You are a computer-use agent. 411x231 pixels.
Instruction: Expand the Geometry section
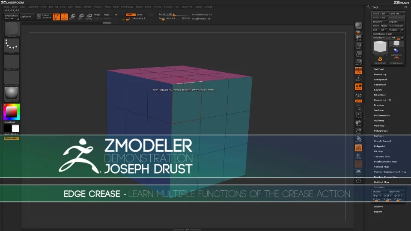(380, 74)
